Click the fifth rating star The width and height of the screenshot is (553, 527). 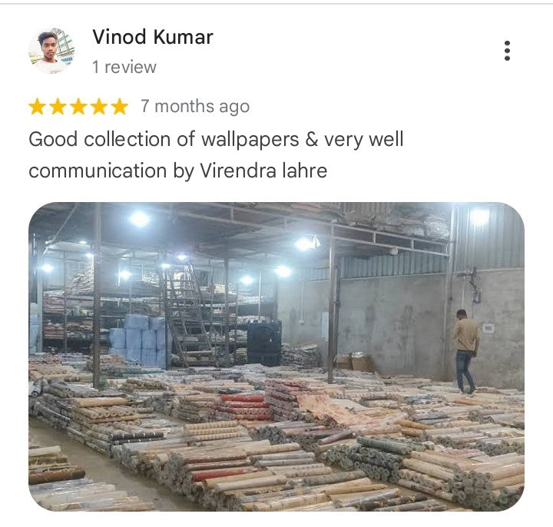[120, 107]
